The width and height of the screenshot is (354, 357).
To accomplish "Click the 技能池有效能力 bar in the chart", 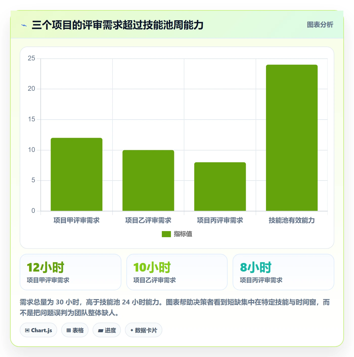I will pyautogui.click(x=292, y=138).
